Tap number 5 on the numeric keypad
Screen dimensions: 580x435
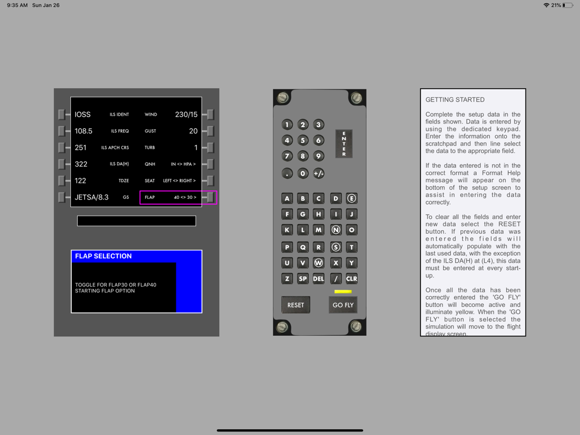303,140
